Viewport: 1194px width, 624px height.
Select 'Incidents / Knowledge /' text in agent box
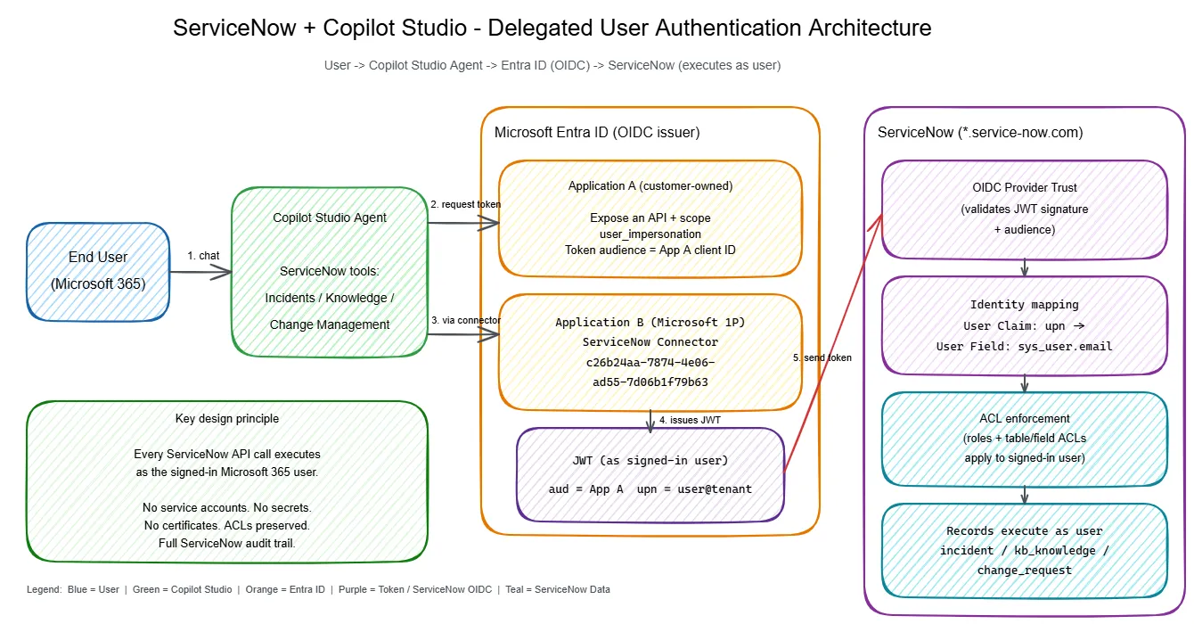[x=330, y=298]
